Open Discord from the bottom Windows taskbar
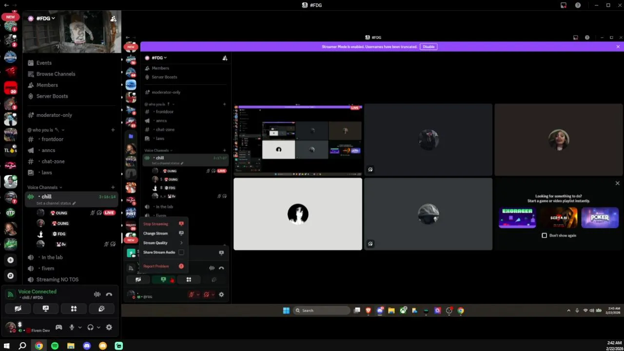 coord(87,346)
